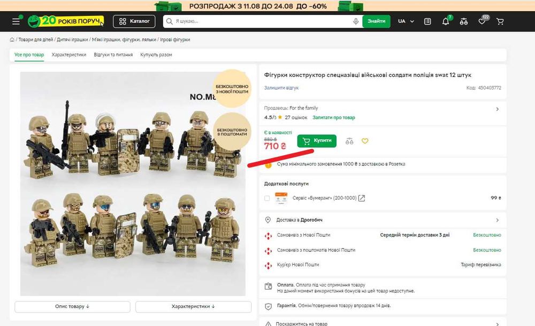The height and width of the screenshot is (326, 535).
Task: Open comparison scales icon in header
Action: [x=464, y=21]
